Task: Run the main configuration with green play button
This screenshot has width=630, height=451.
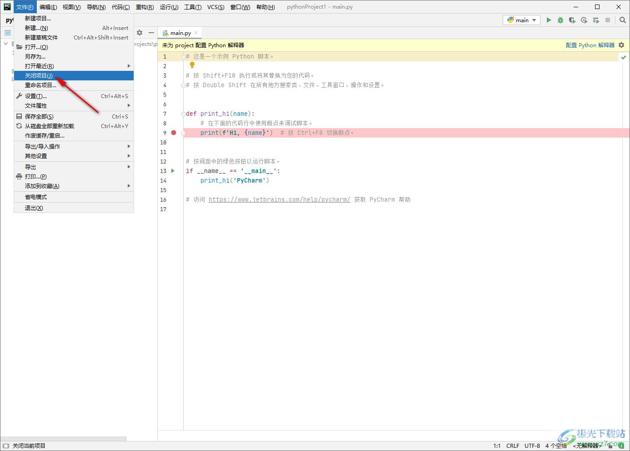Action: tap(549, 20)
